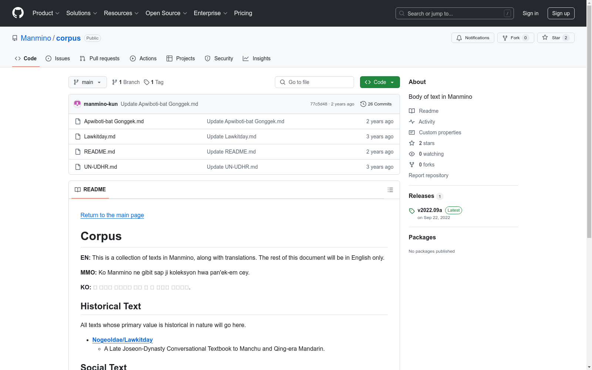Click the file icon beside README.md

78,152
